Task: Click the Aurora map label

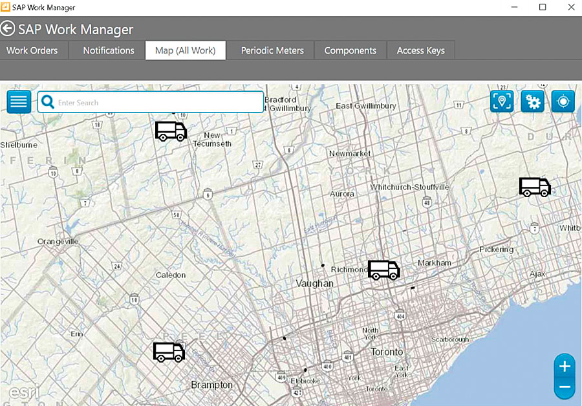Action: pyautogui.click(x=342, y=194)
